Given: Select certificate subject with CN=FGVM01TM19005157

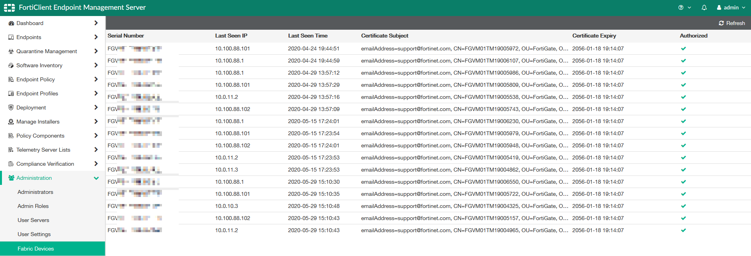Looking at the screenshot, I should click(465, 218).
